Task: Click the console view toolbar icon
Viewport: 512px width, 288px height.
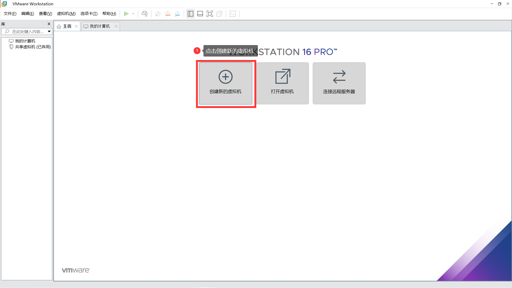Action: (x=233, y=14)
